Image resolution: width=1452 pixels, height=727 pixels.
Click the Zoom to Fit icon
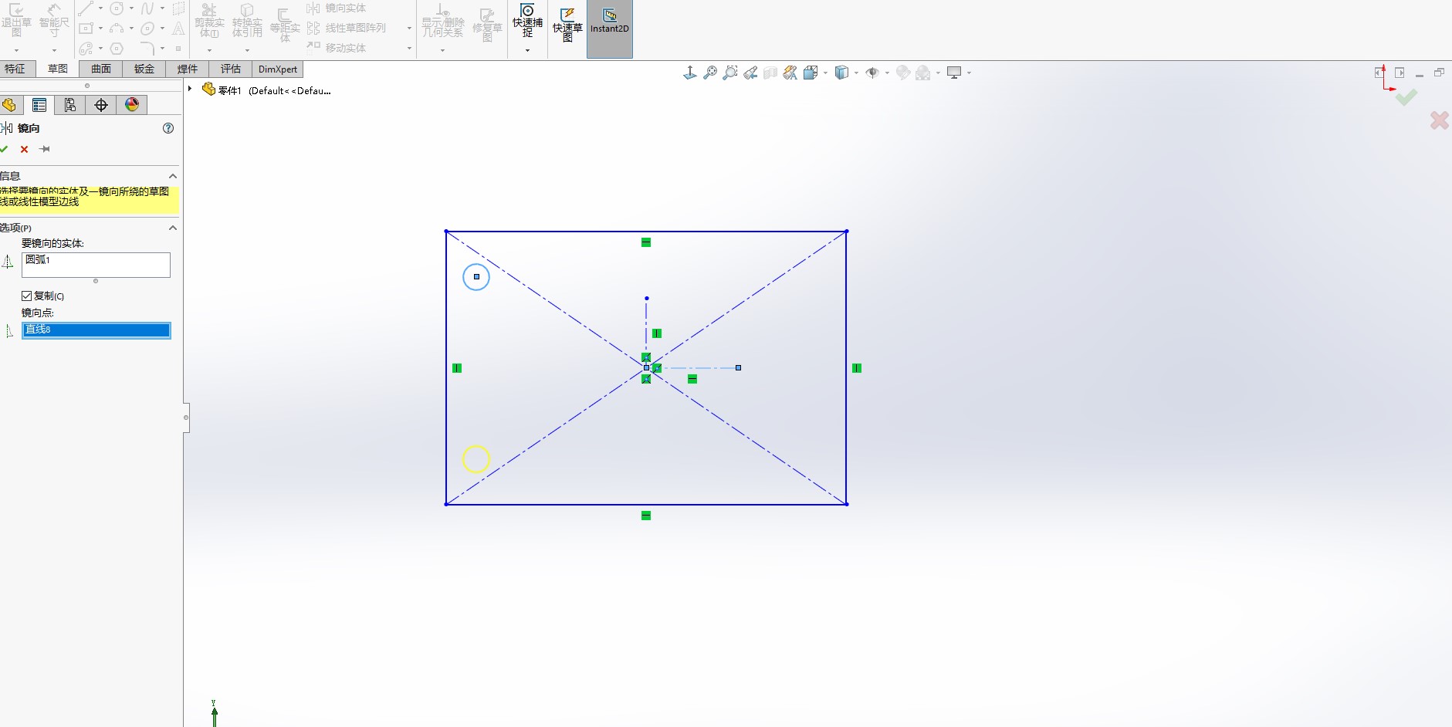(710, 73)
